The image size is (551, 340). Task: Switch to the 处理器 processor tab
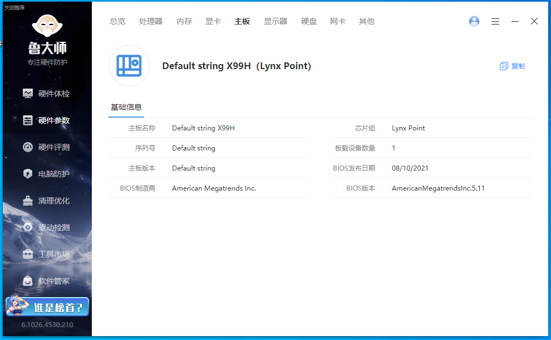tap(151, 21)
